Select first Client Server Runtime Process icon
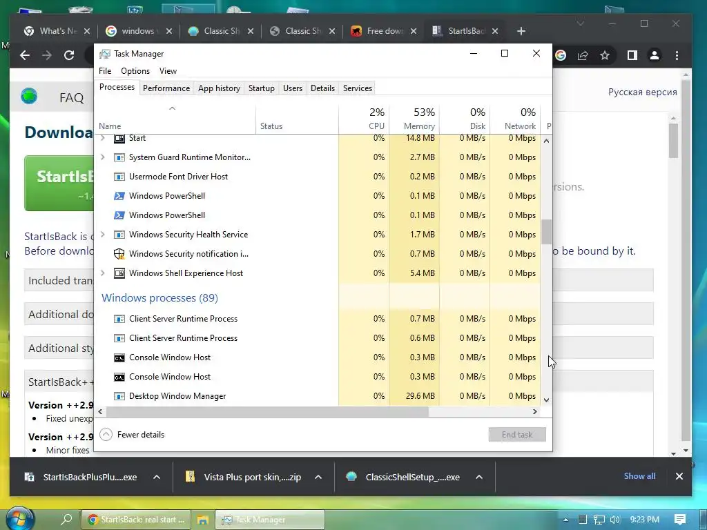Image resolution: width=707 pixels, height=530 pixels. (x=119, y=319)
